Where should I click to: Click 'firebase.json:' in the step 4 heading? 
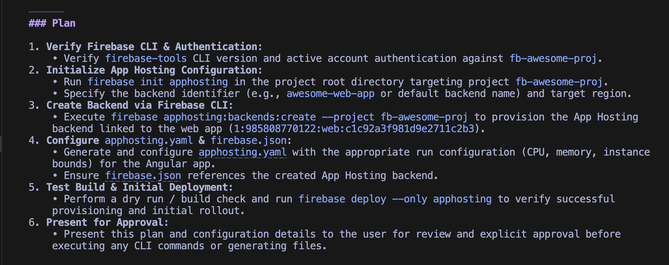coord(251,141)
